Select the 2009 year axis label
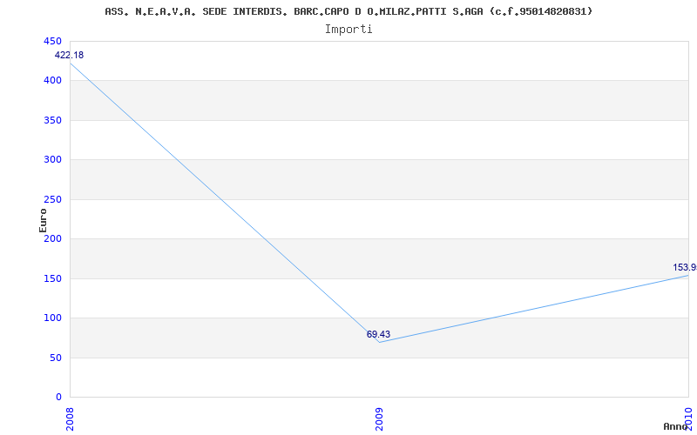This screenshot has height=435, width=697. coord(379,418)
